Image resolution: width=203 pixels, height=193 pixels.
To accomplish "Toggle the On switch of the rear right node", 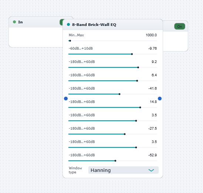I will (180, 26).
